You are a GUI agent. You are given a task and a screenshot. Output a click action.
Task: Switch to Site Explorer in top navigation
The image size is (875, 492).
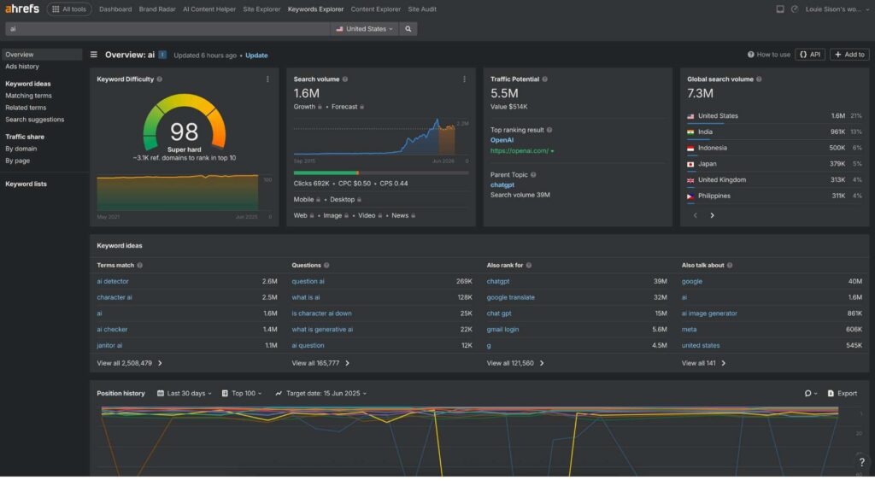pyautogui.click(x=261, y=9)
